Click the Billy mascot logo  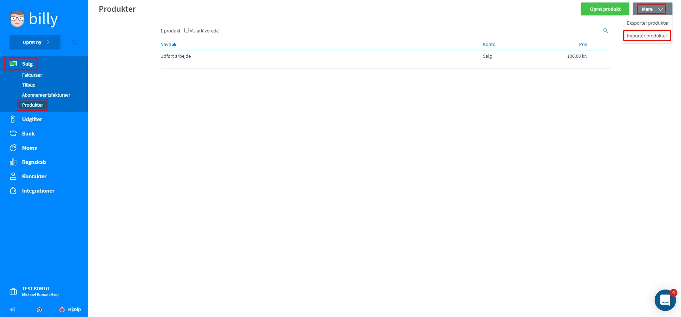click(x=17, y=19)
